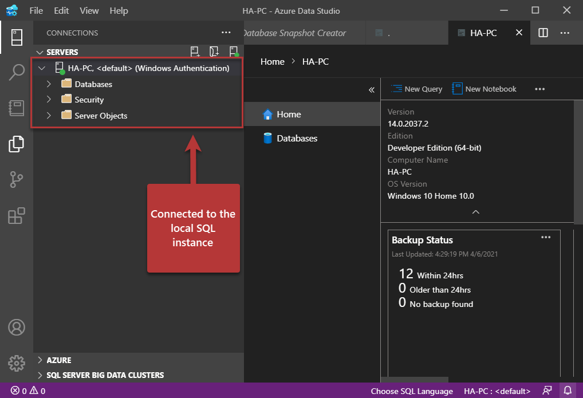Click the notifications bell in status bar
This screenshot has height=398, width=583.
568,391
